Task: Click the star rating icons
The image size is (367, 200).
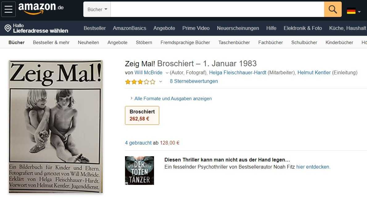Action: (140, 82)
